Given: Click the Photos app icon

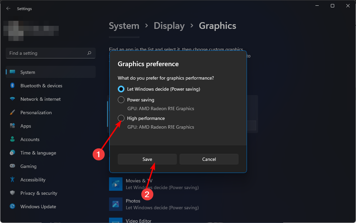Looking at the screenshot, I should point(115,204).
